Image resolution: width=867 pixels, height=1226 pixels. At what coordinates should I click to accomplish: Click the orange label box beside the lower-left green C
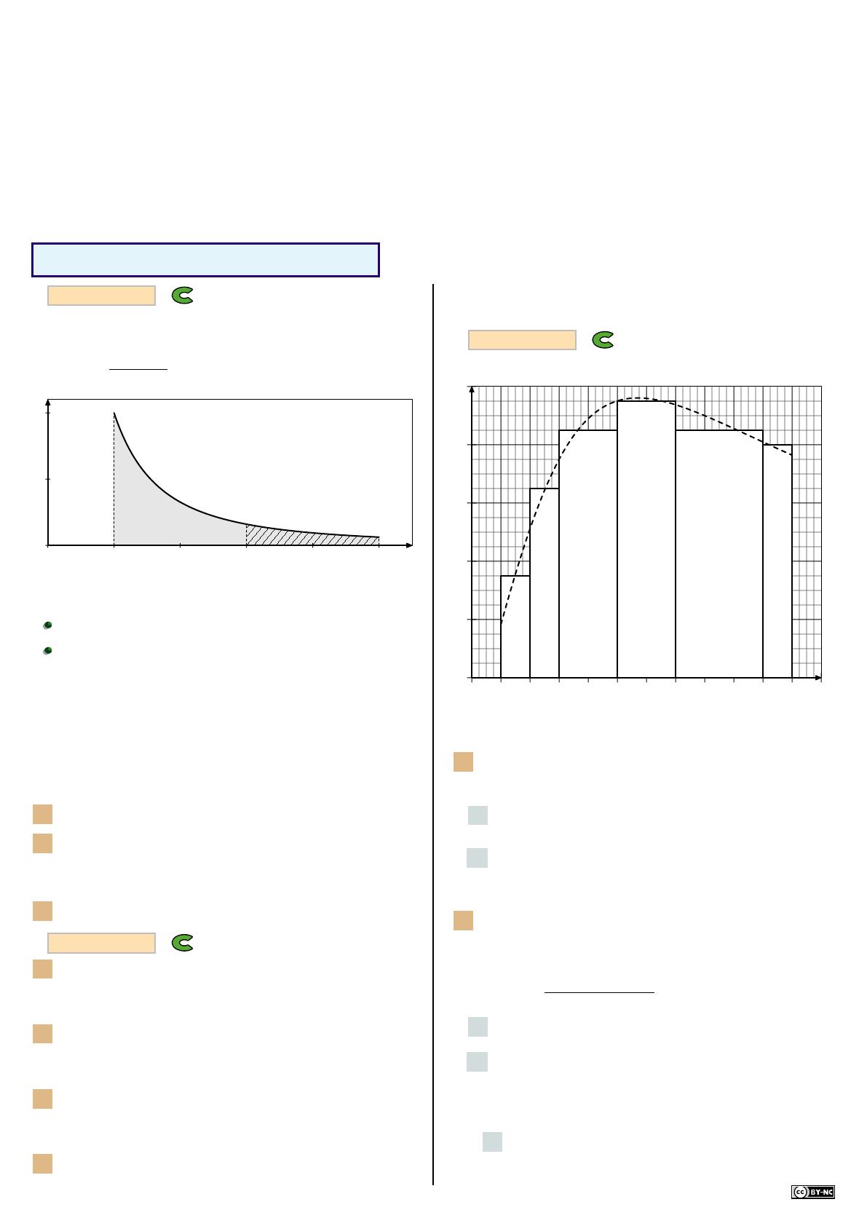click(x=101, y=943)
